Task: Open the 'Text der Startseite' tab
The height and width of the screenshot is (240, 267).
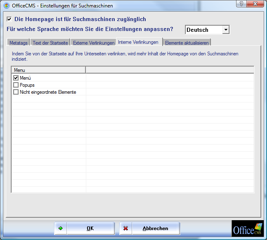Action: tap(50, 43)
